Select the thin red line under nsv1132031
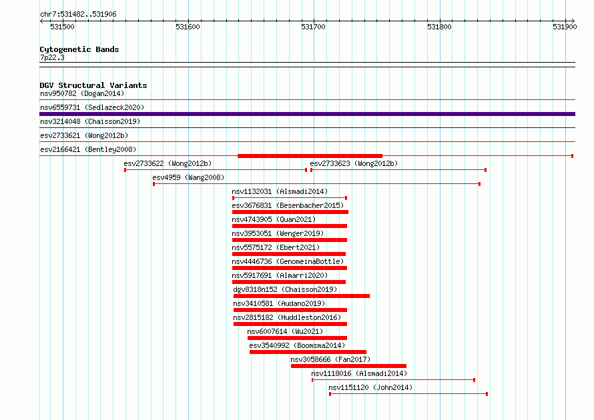Screen dimensions: 594x420 pos(290,198)
